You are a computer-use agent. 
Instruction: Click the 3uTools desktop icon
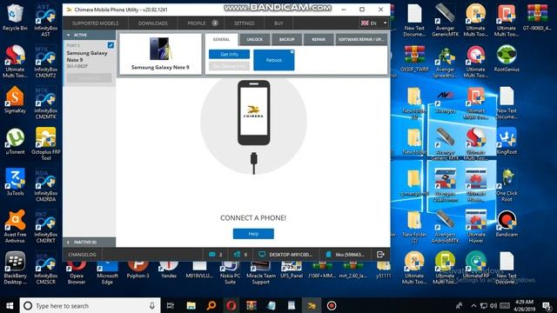(x=15, y=183)
